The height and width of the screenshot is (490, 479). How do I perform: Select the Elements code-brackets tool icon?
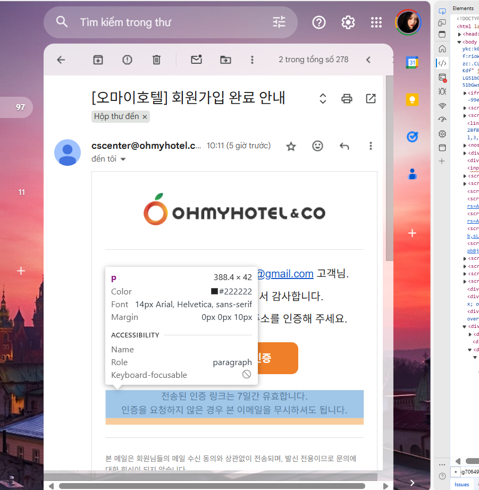pyautogui.click(x=442, y=63)
